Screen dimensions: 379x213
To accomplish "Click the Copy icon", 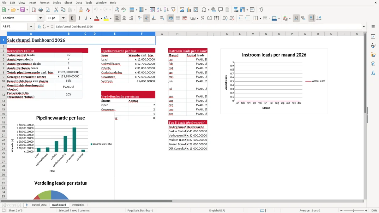I will click(x=63, y=10).
